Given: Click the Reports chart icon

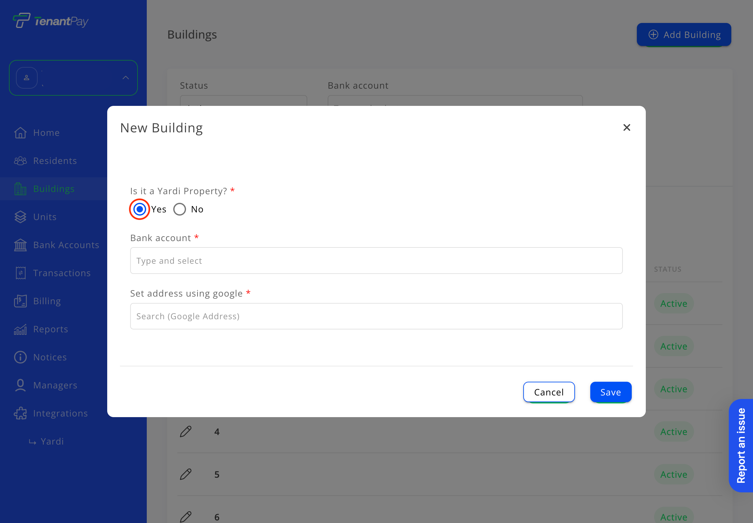Looking at the screenshot, I should tap(20, 329).
